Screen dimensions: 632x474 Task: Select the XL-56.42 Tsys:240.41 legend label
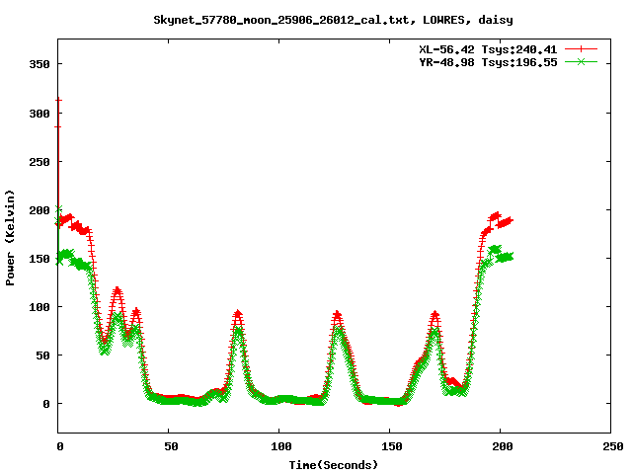[488, 49]
